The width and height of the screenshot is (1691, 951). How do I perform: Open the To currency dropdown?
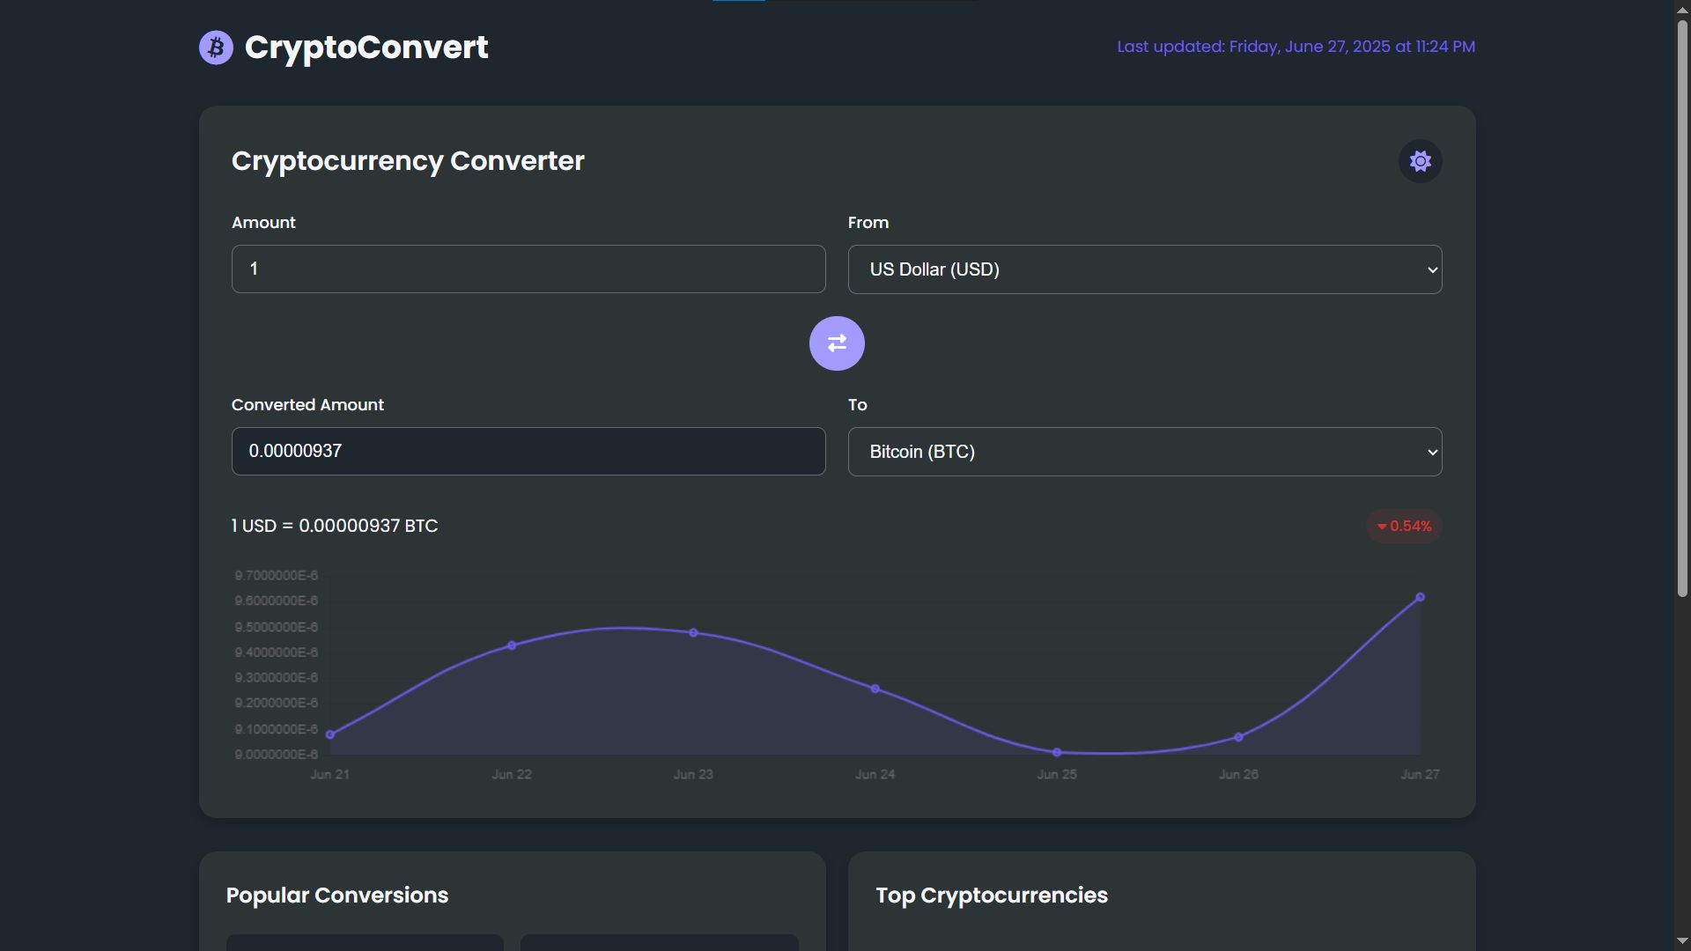click(x=1145, y=452)
